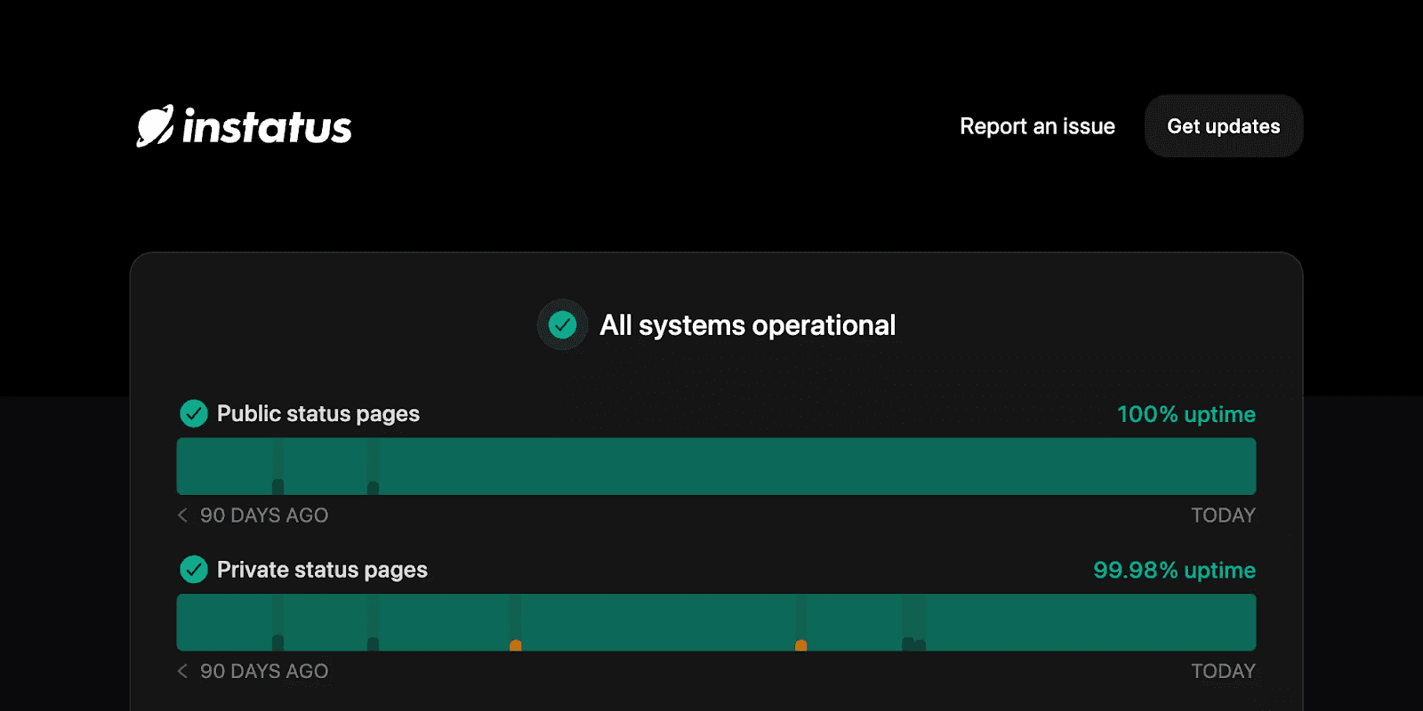The height and width of the screenshot is (711, 1423).
Task: Select the Private status pages component name
Action: click(x=322, y=570)
